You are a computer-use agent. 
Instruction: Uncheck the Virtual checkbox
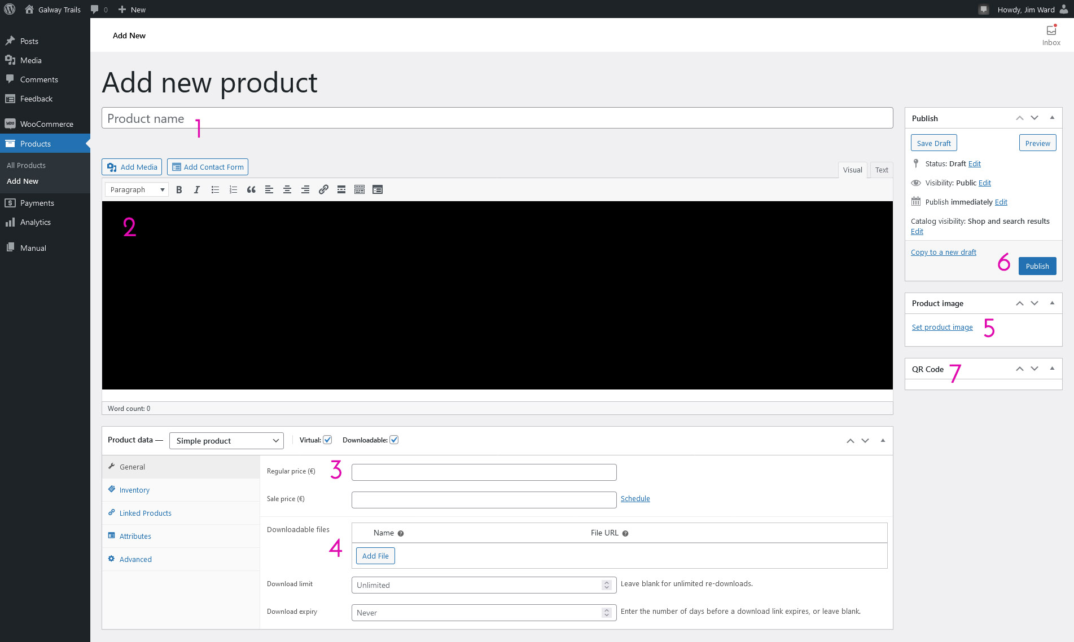pos(327,440)
